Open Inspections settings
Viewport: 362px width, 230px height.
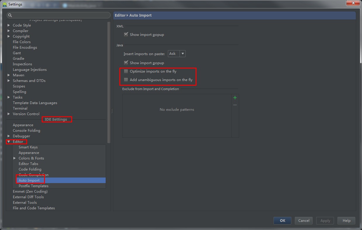22,64
